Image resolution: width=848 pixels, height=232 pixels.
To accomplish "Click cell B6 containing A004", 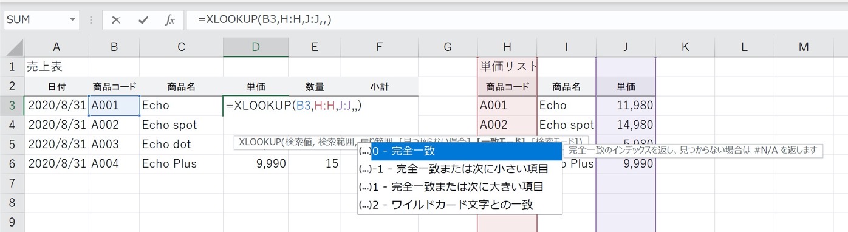I will (x=114, y=164).
